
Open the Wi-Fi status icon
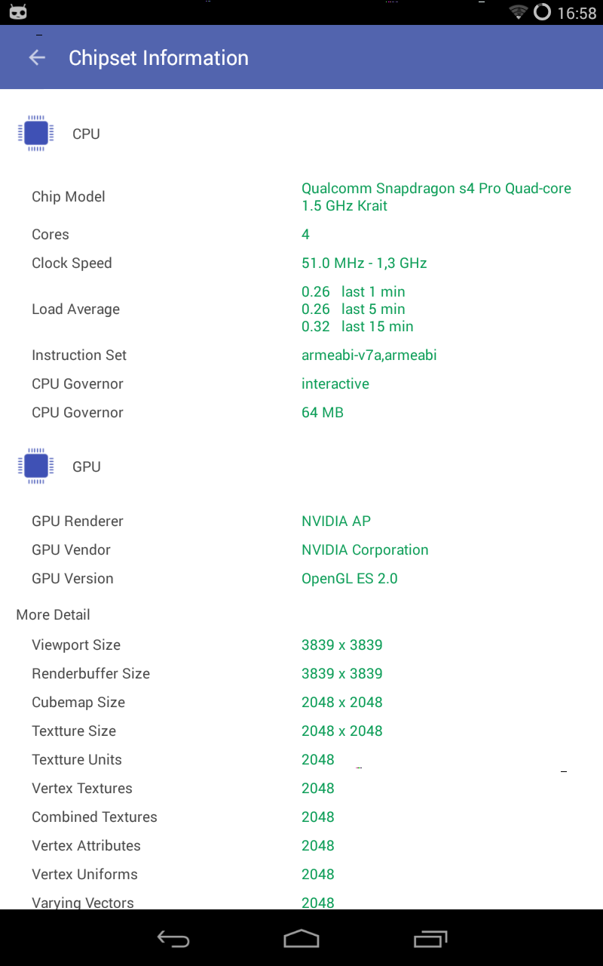pos(520,12)
